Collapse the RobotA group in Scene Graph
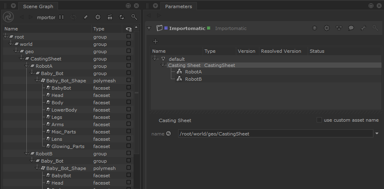This screenshot has height=189, width=384. pyautogui.click(x=27, y=66)
